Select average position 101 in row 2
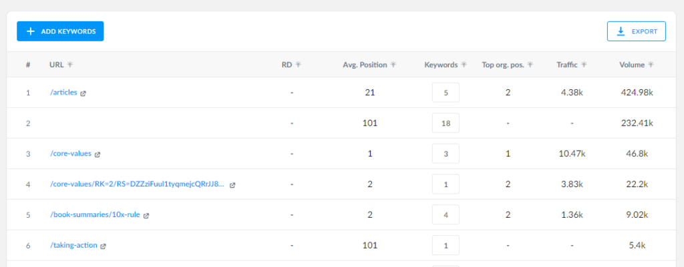Viewport: 684px width, 267px height. (370, 123)
